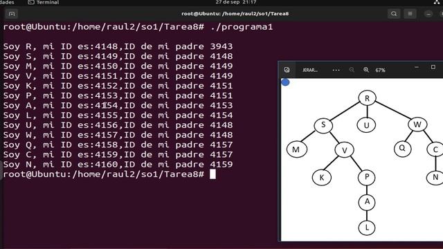Screen dimensions: 443x249
Task: Minimize the Terminal window
Action: tap(428, 14)
